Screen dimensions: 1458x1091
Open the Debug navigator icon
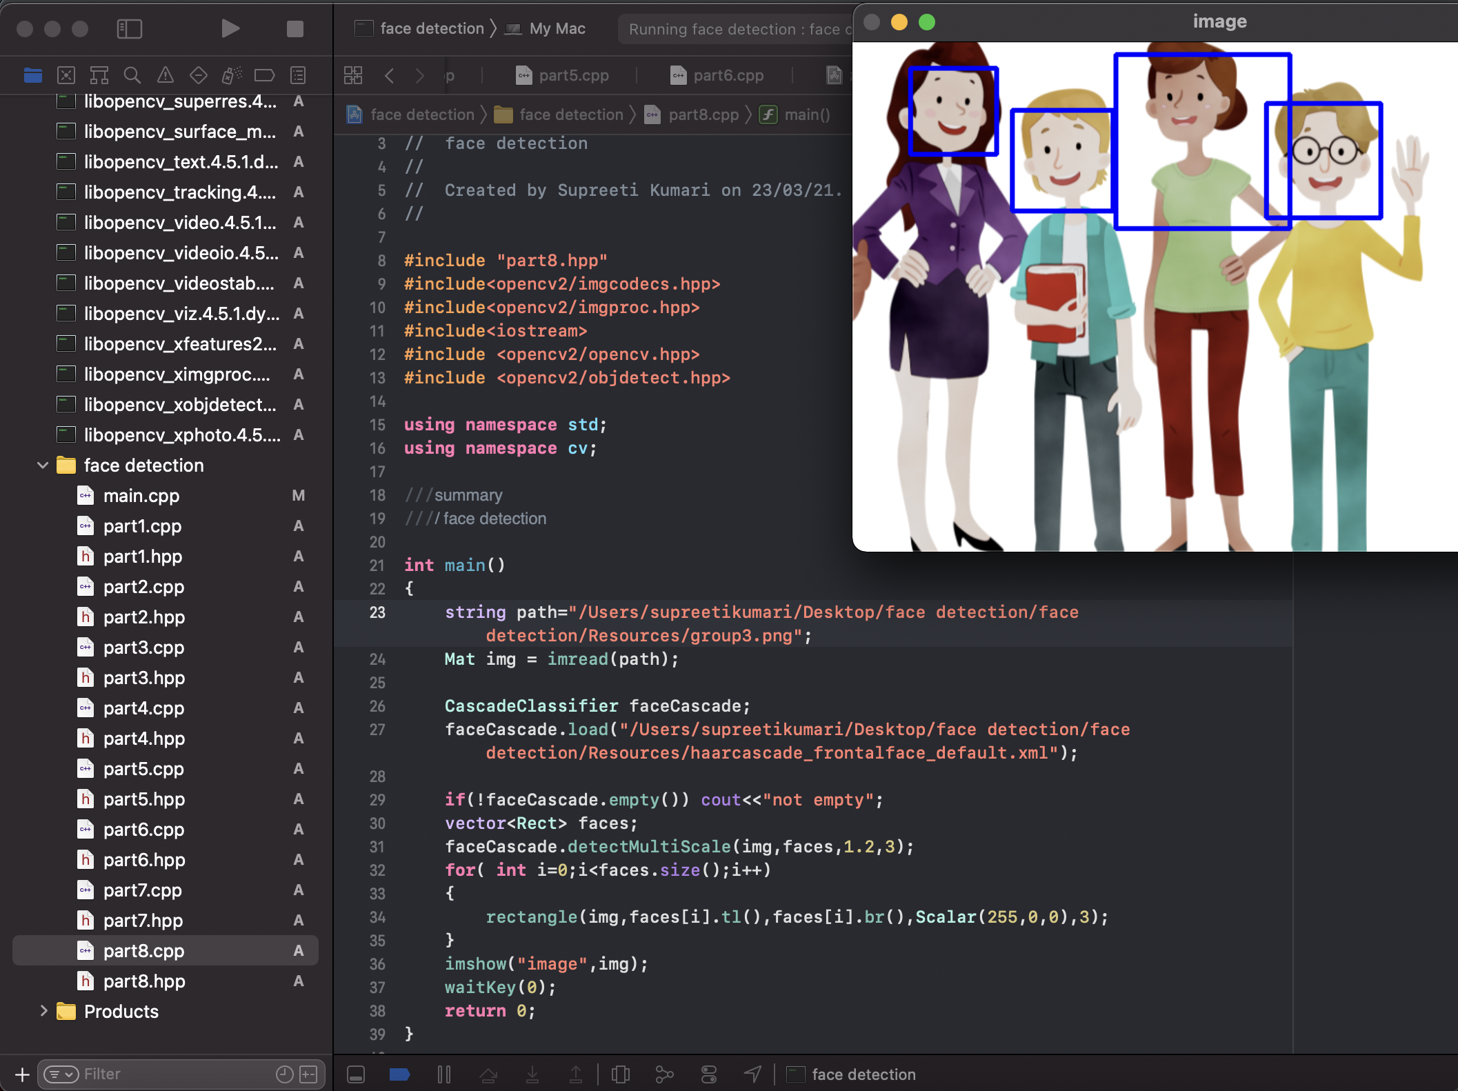pos(232,75)
